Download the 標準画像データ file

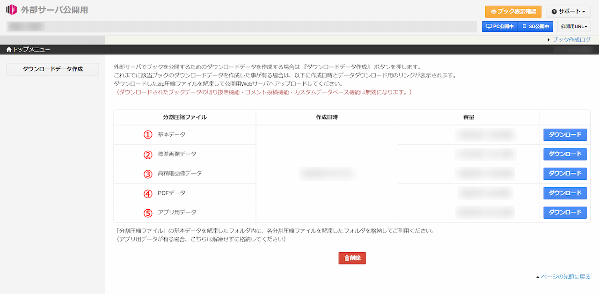(565, 154)
